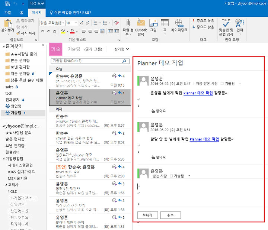Viewport: 268px width, 230px height.
Task: Open the second Planner 데모 작업 link
Action: point(204,139)
